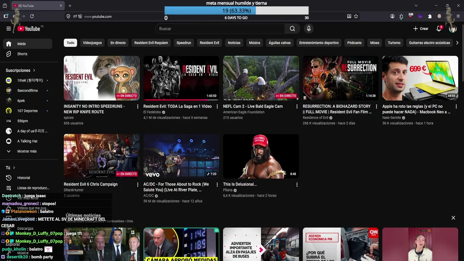This screenshot has width=464, height=261.
Task: Open the YouTube hamburger guide menu
Action: coord(9,29)
